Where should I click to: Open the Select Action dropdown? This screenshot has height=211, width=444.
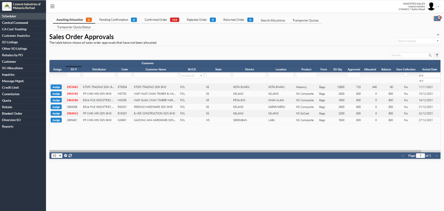(x=418, y=41)
